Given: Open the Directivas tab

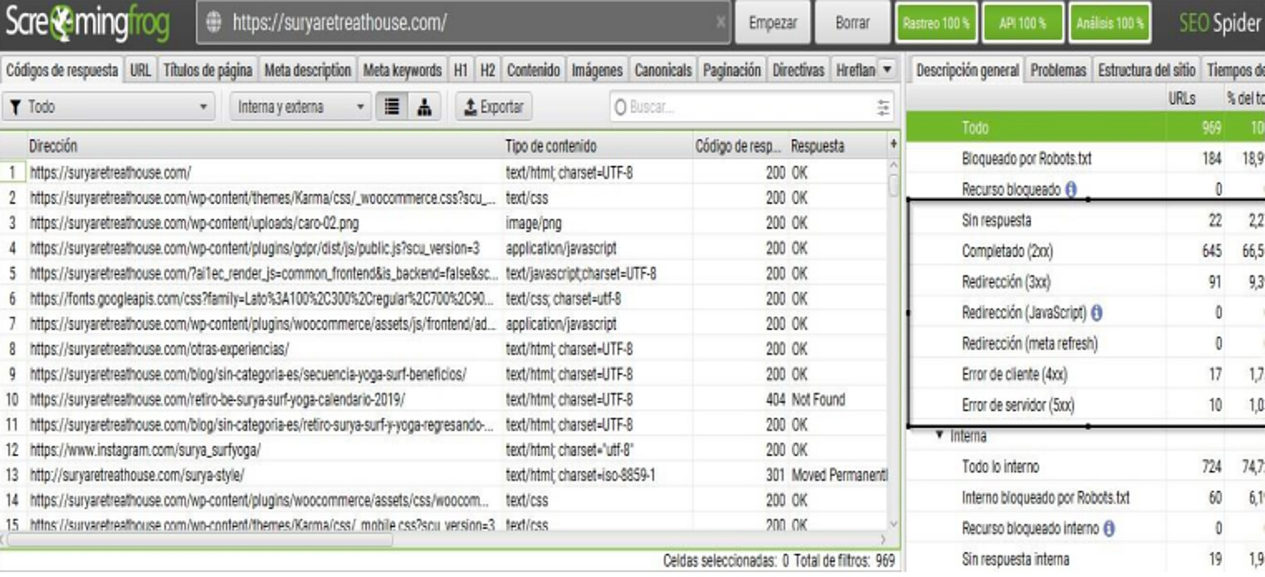Looking at the screenshot, I should [799, 70].
